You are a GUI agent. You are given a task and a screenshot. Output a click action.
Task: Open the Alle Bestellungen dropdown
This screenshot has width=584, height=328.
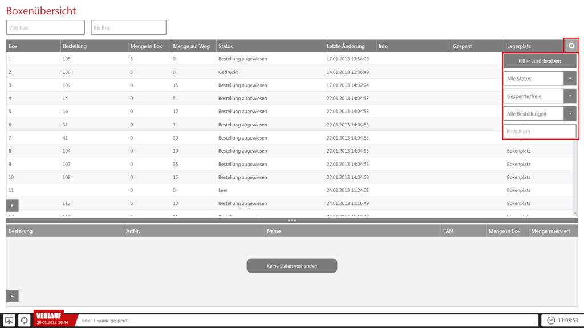(570, 114)
